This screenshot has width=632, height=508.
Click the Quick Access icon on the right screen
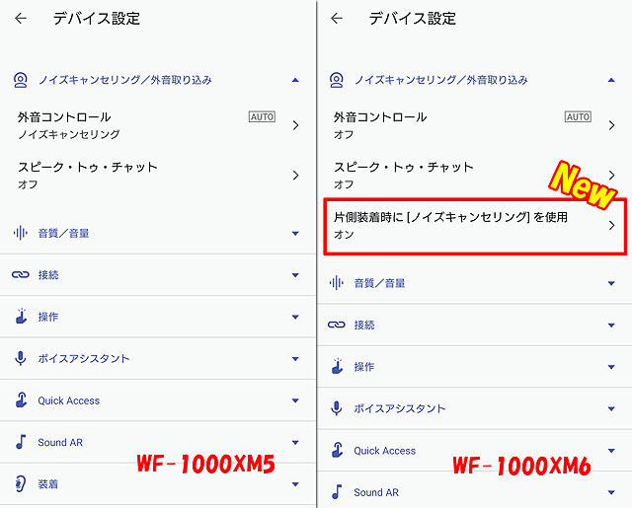[337, 450]
